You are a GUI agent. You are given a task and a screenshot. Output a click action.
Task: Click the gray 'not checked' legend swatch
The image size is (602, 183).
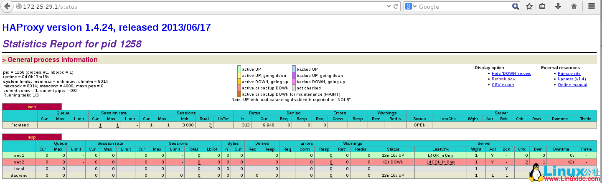point(294,88)
